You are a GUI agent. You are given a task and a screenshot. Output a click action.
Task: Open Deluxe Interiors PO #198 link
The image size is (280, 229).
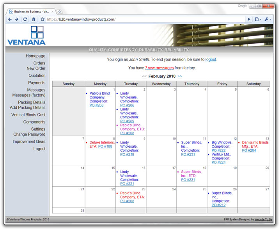105,147
